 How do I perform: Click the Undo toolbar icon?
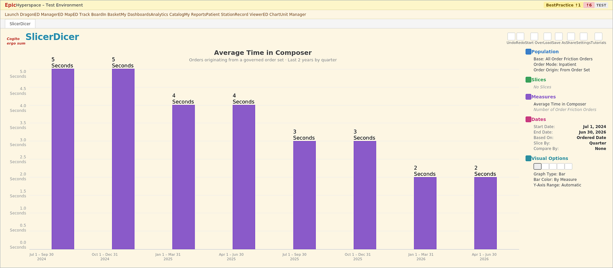(x=511, y=37)
